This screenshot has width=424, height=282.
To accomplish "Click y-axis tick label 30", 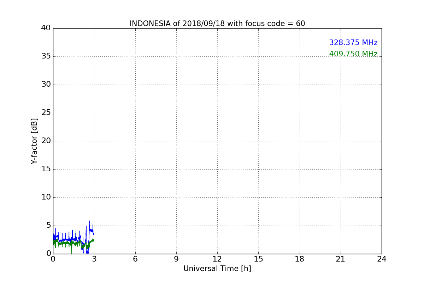I will coord(46,85).
